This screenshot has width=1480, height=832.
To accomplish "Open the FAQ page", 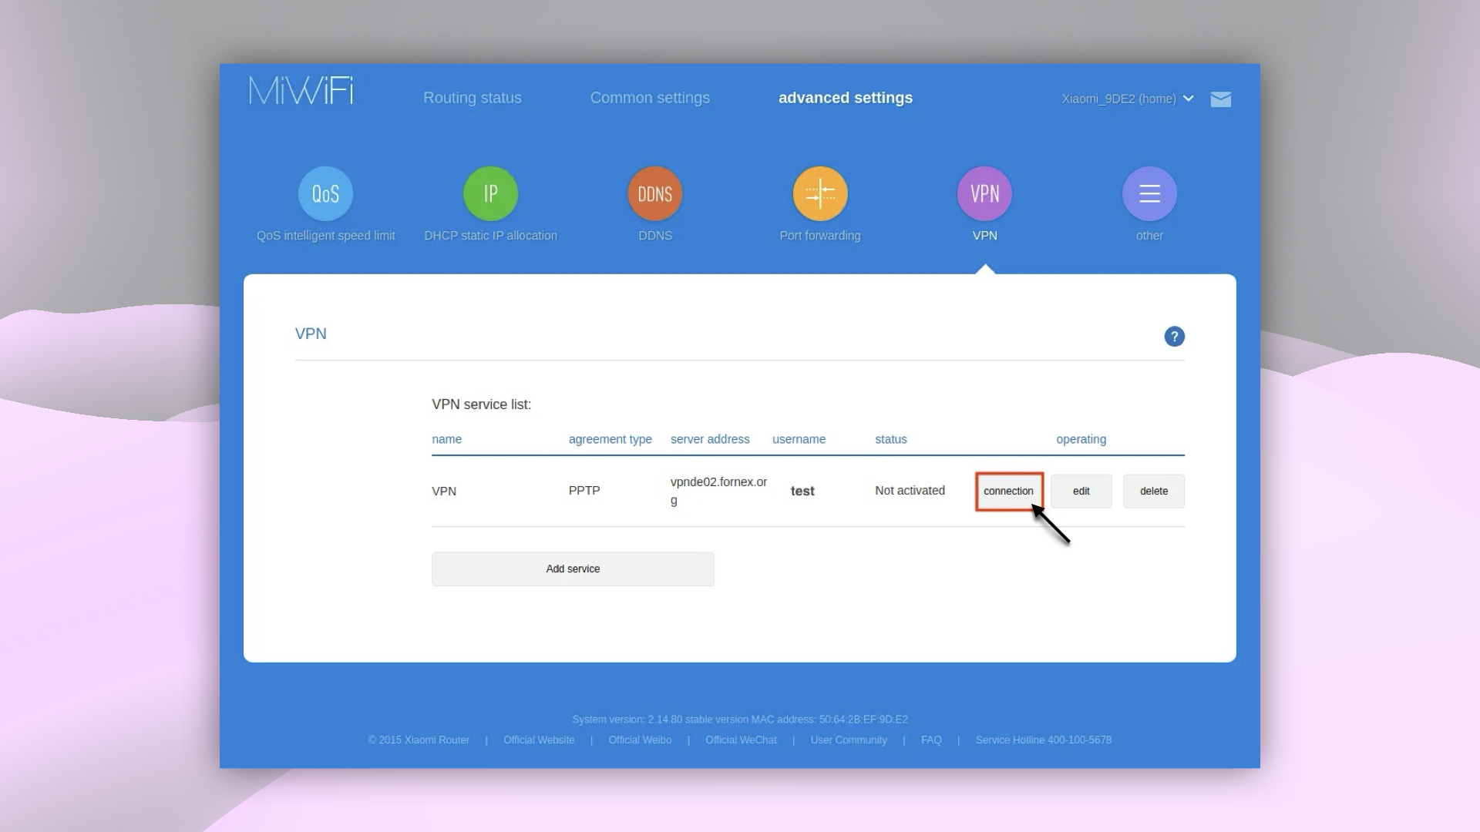I will [931, 740].
